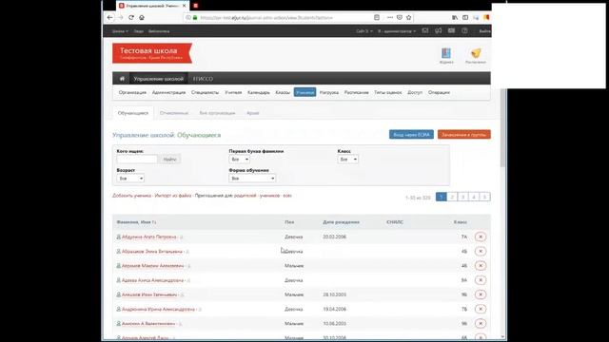Click person icon beside Абдулина Агата Петровна

118,237
